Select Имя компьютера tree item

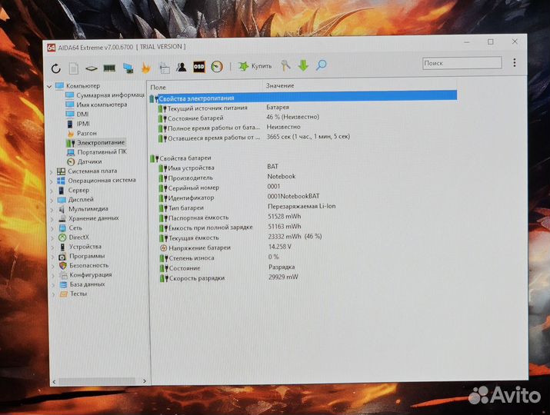tap(96, 105)
